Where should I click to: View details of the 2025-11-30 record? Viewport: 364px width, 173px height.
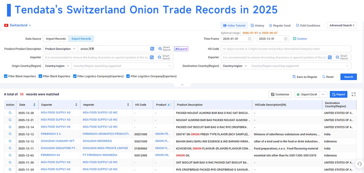coord(10,162)
